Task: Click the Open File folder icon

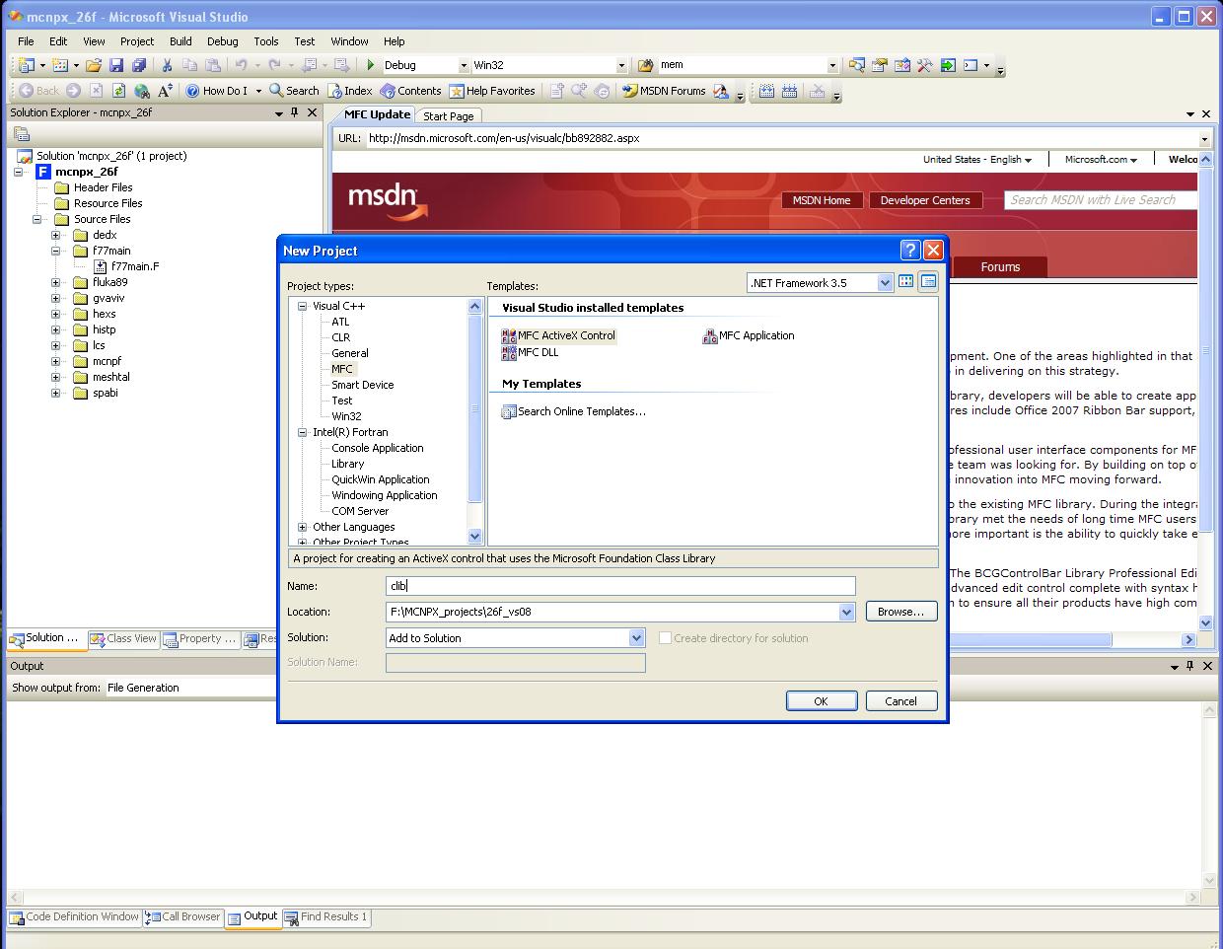Action: pos(94,65)
